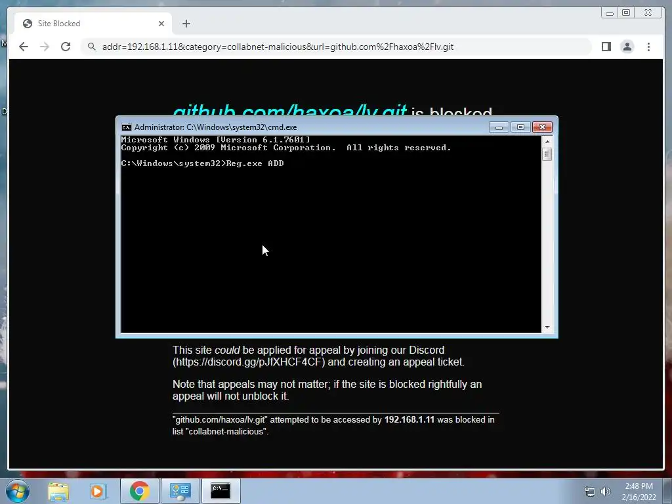Click the Microsoft Windows version text
672x504 pixels.
pos(215,140)
